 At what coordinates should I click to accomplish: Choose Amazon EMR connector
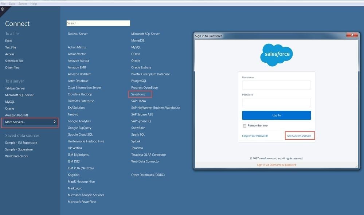point(77,67)
